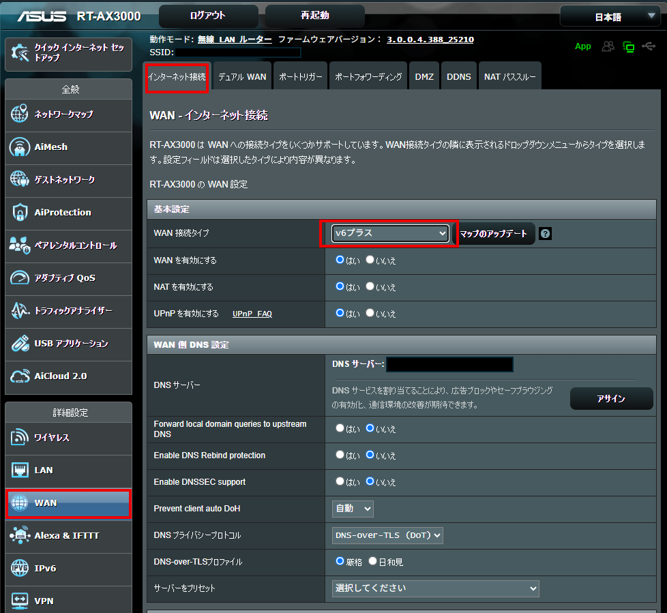Viewport: 667px width, 613px height.
Task: Open the Network Map globe icon
Action: coord(20,114)
